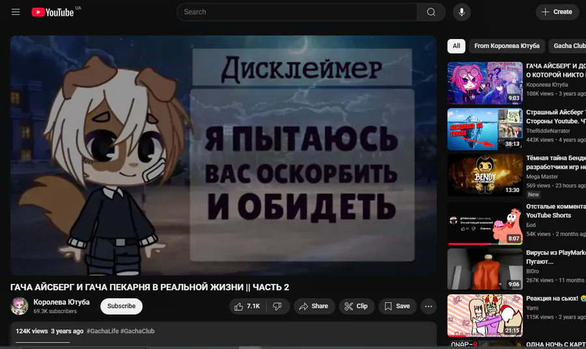Screen dimensions: 586x349
Task: Focus the Search input field
Action: coord(297,12)
